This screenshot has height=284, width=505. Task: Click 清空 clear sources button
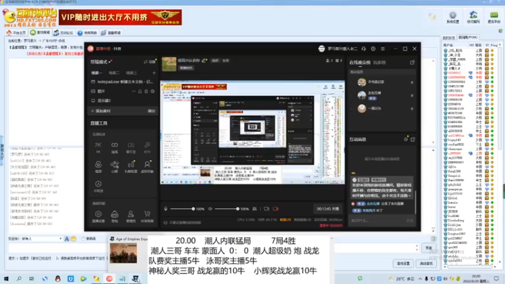[151, 111]
